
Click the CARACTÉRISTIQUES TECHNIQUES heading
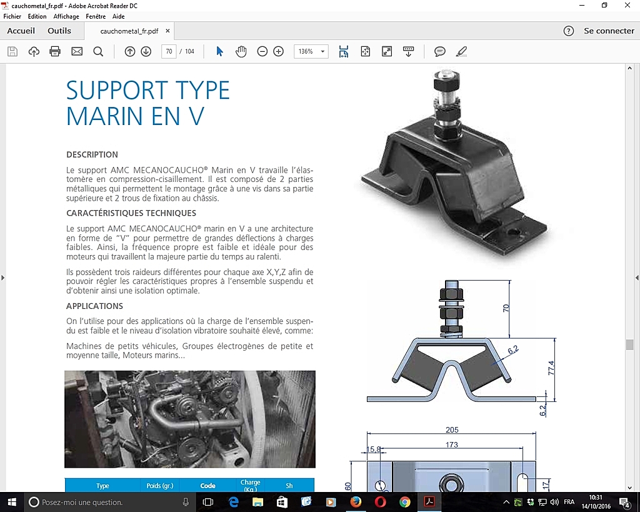[131, 213]
